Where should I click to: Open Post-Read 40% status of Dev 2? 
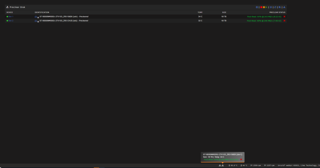coord(264,21)
